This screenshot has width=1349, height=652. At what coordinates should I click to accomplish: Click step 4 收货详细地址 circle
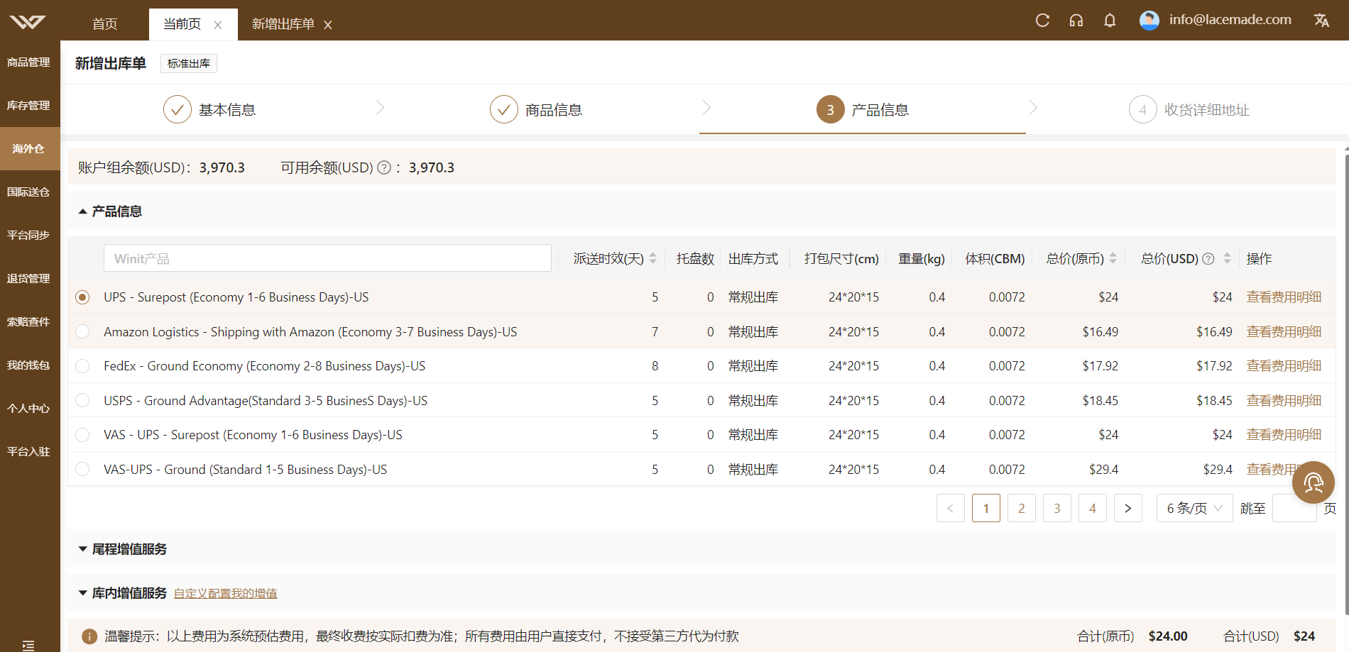pyautogui.click(x=1143, y=109)
